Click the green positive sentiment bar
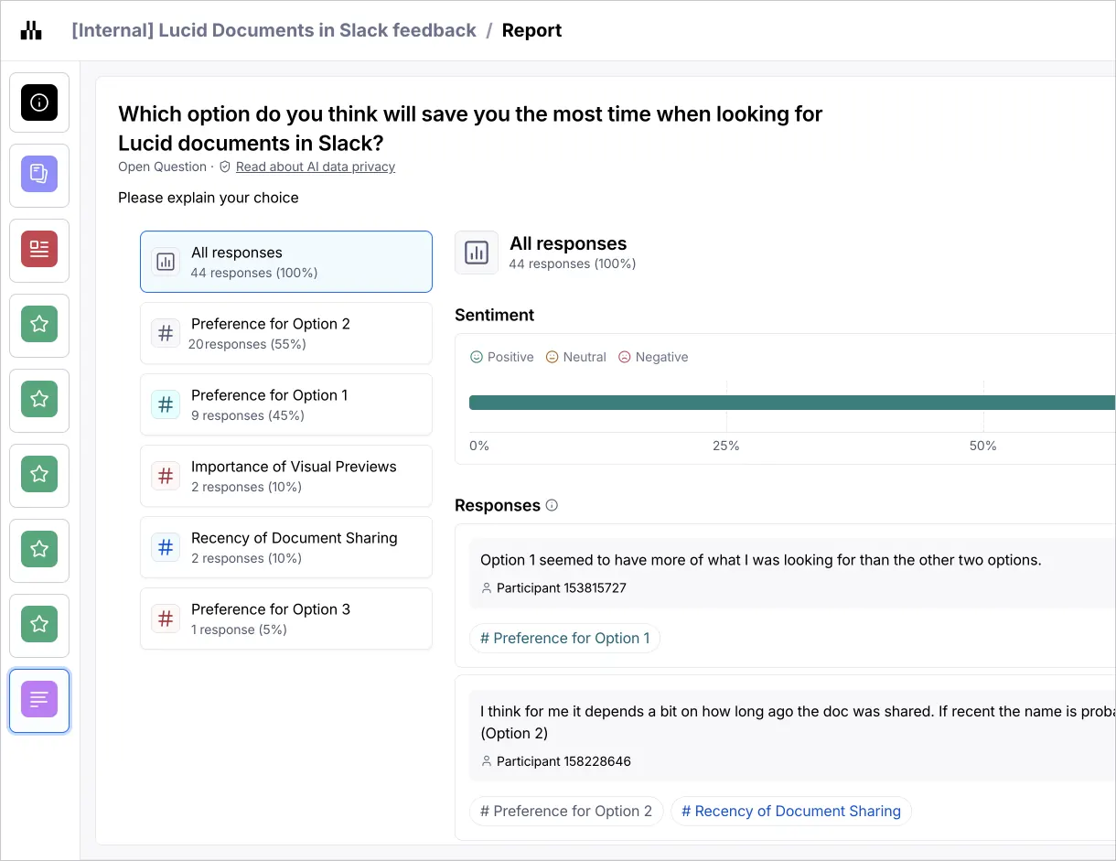The height and width of the screenshot is (861, 1116). [x=792, y=403]
